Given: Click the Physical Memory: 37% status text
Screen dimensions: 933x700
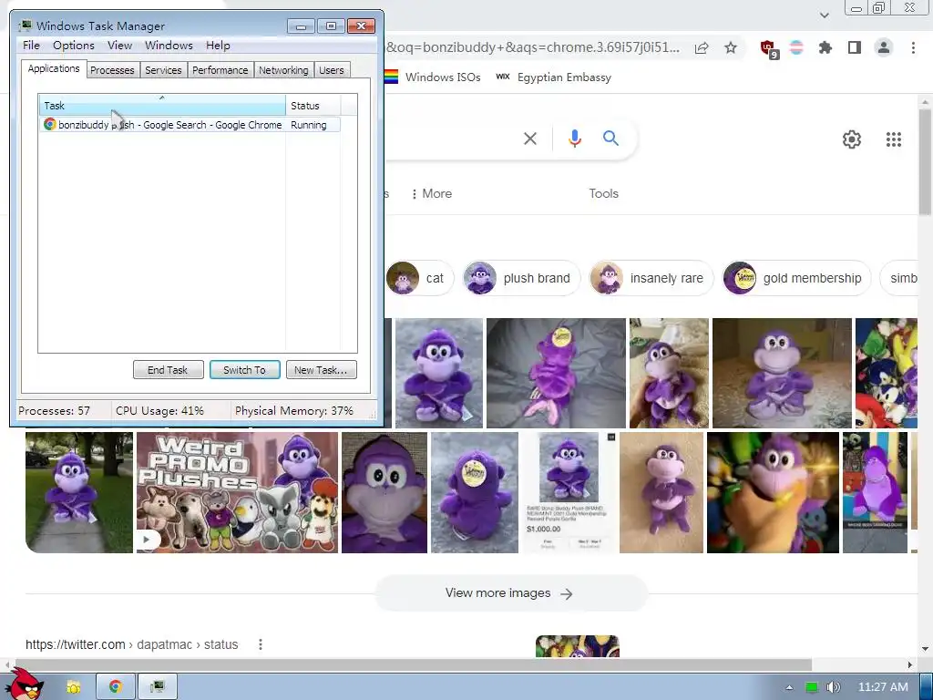Looking at the screenshot, I should coord(294,411).
